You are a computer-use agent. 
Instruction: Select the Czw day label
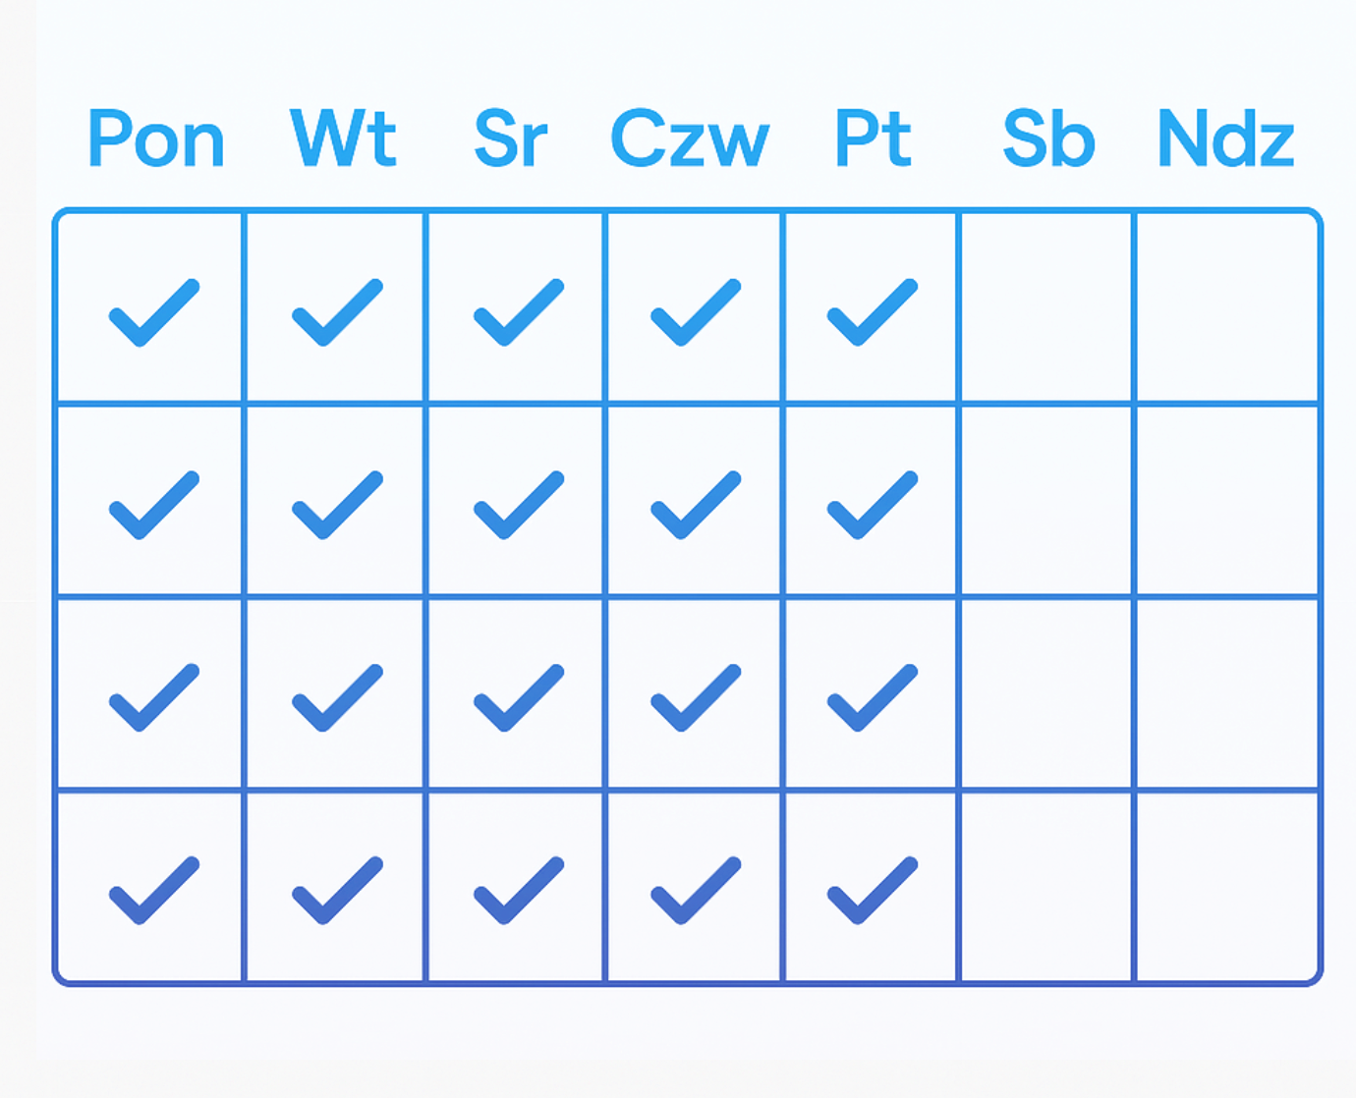[x=690, y=139]
